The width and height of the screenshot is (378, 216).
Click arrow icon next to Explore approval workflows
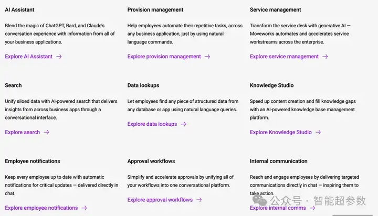coord(199,200)
